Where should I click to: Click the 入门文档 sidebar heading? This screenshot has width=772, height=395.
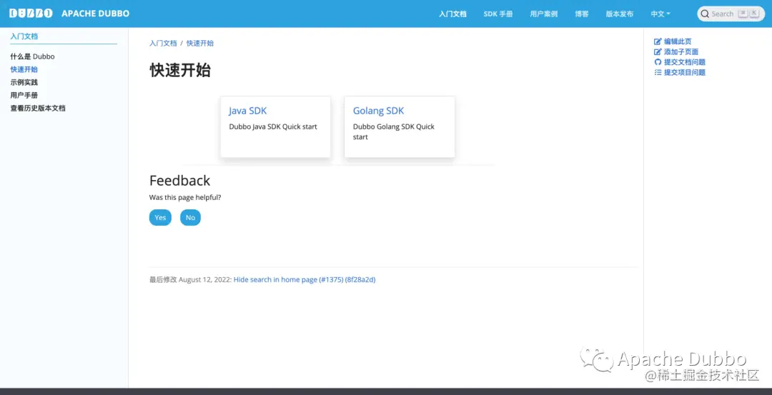pyautogui.click(x=24, y=36)
